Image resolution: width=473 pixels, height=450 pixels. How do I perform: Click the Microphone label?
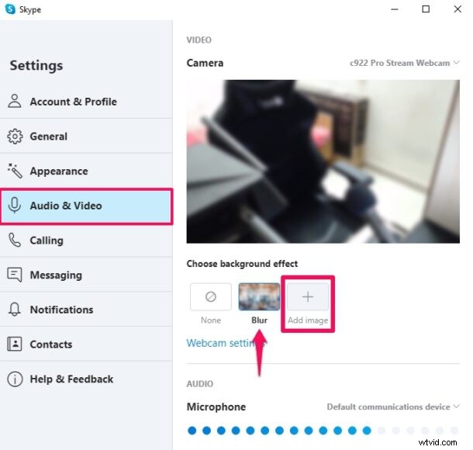216,407
